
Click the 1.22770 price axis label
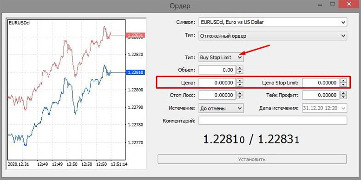point(136,142)
